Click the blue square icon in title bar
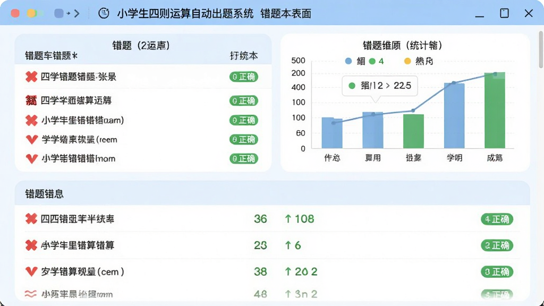Viewport: 544px width, 306px height. 58,13
